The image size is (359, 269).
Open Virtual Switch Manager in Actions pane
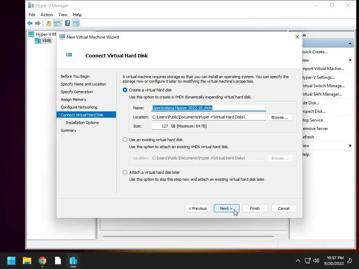pyautogui.click(x=324, y=86)
